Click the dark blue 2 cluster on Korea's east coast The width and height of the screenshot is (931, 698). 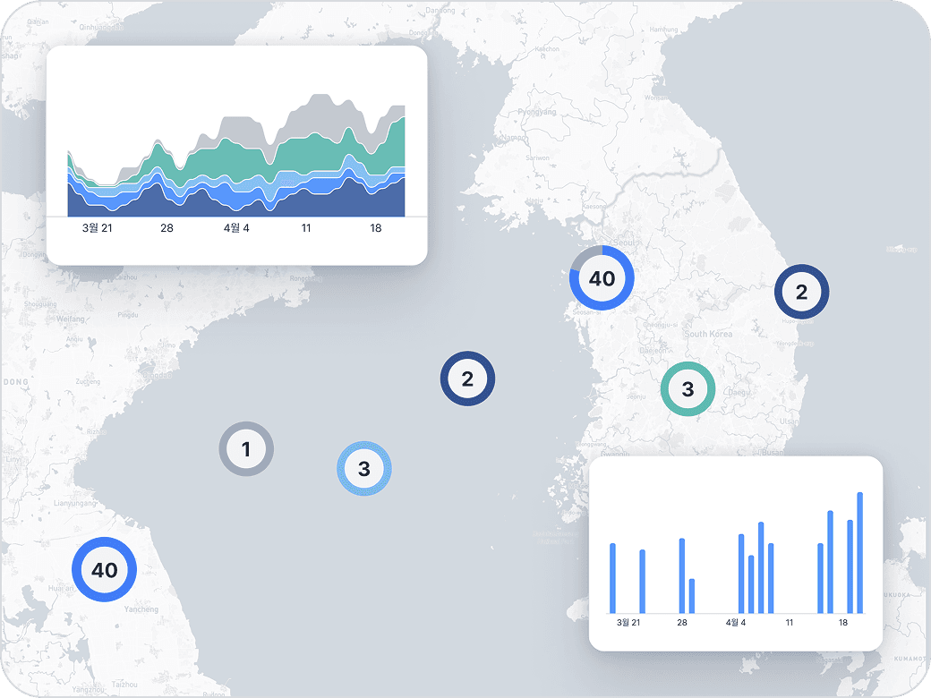pos(801,292)
